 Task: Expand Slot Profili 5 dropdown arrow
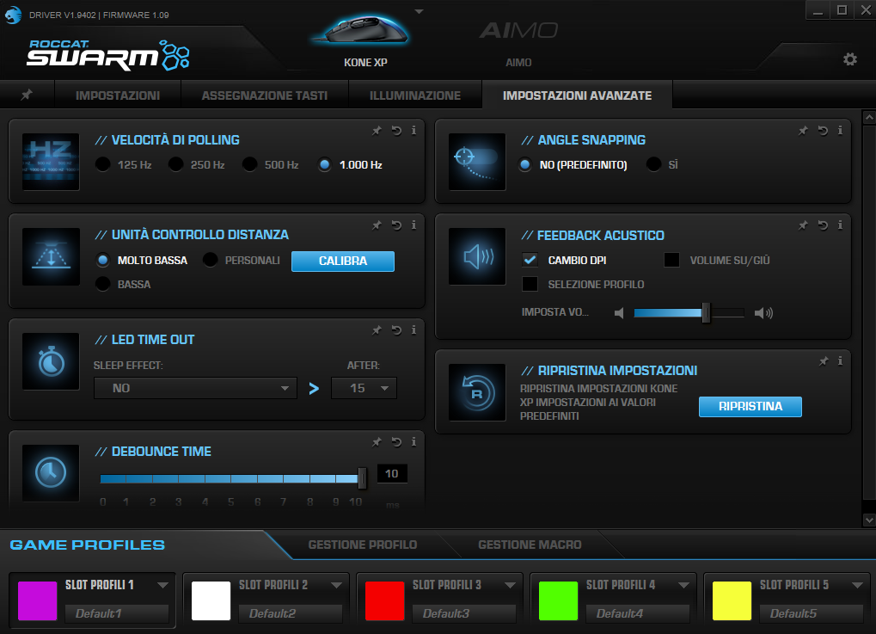858,585
